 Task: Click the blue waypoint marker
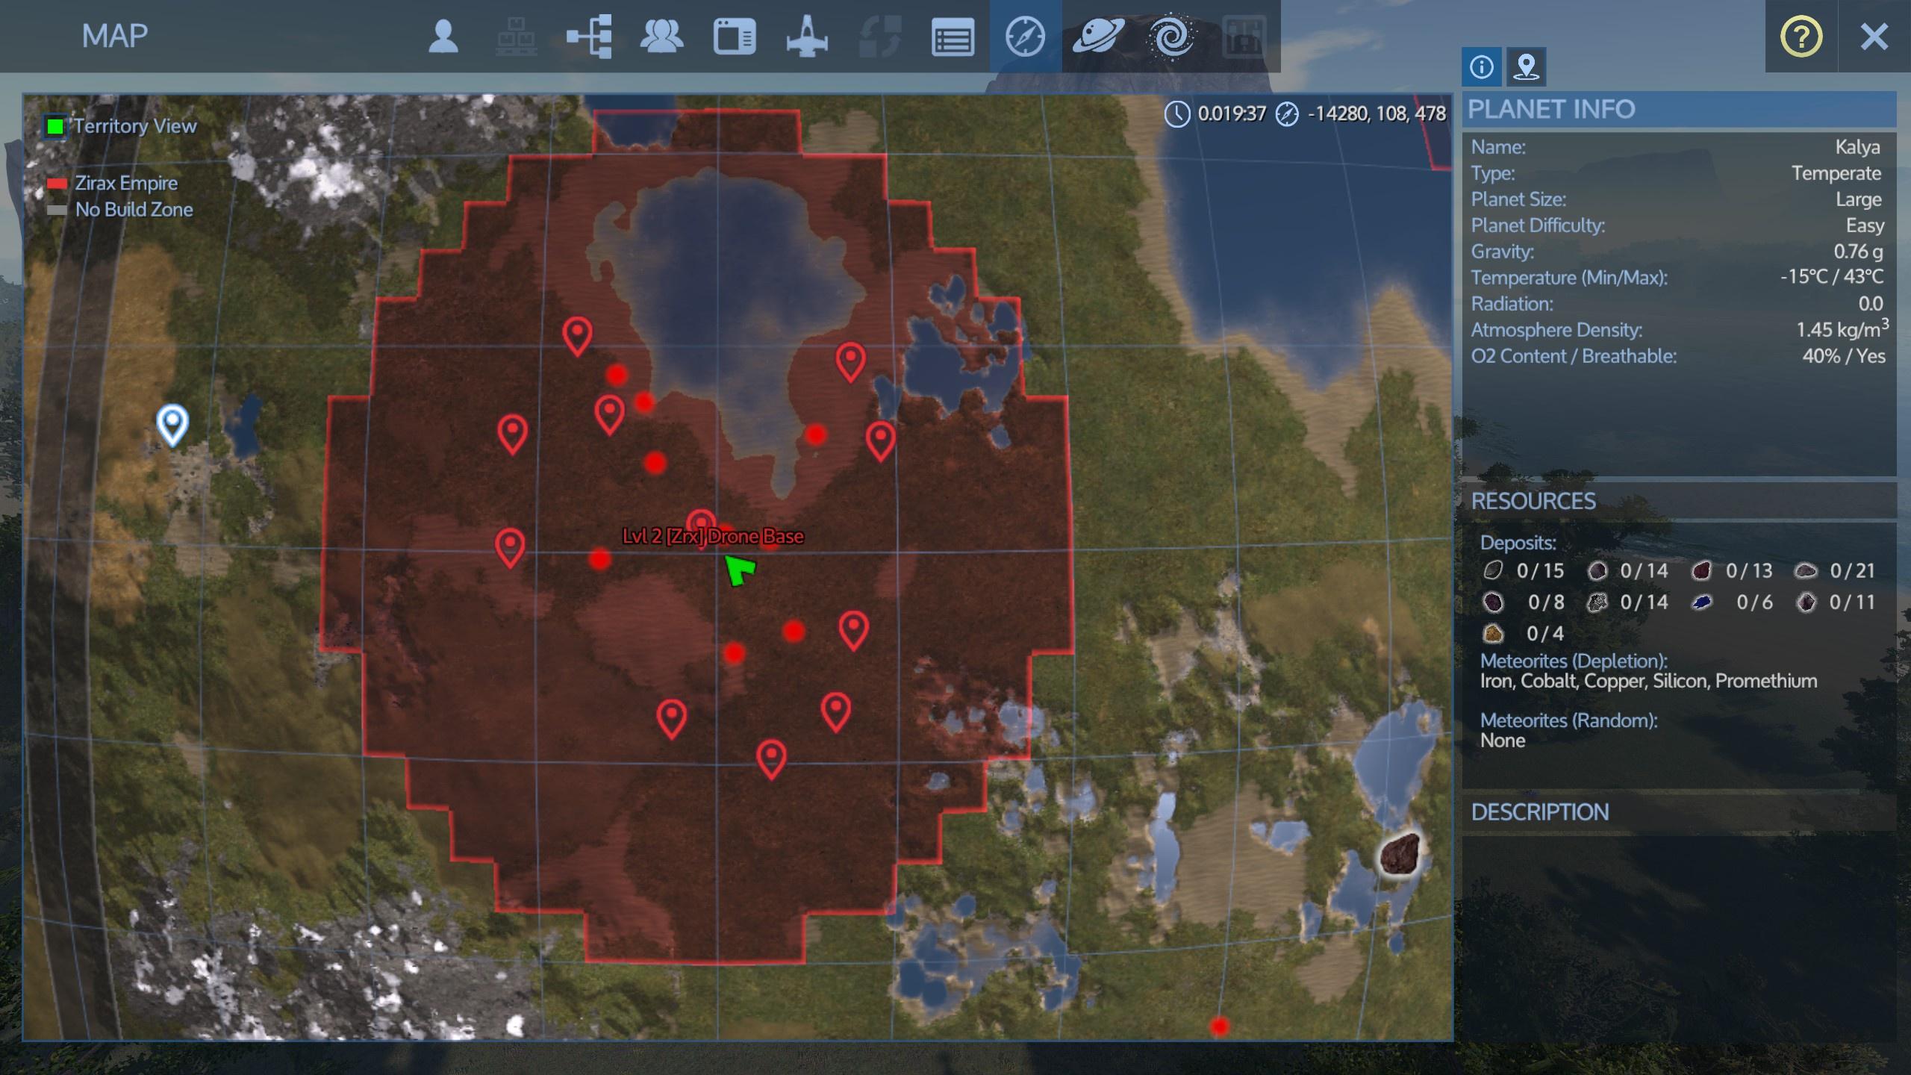172,423
